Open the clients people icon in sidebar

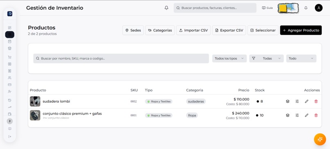(x=9, y=78)
